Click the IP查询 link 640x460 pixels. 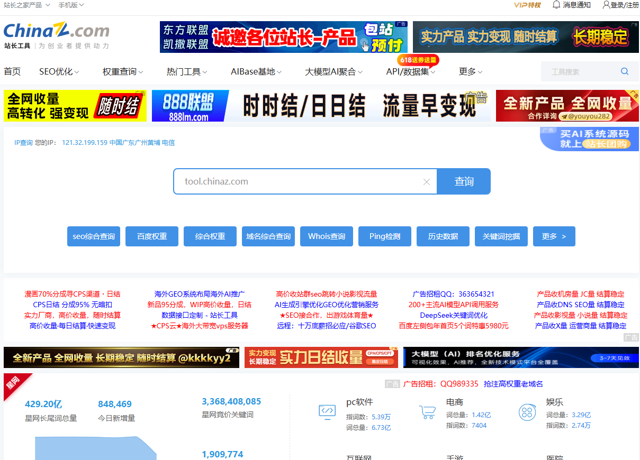pyautogui.click(x=23, y=143)
